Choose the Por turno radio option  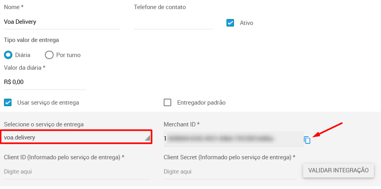coord(49,55)
